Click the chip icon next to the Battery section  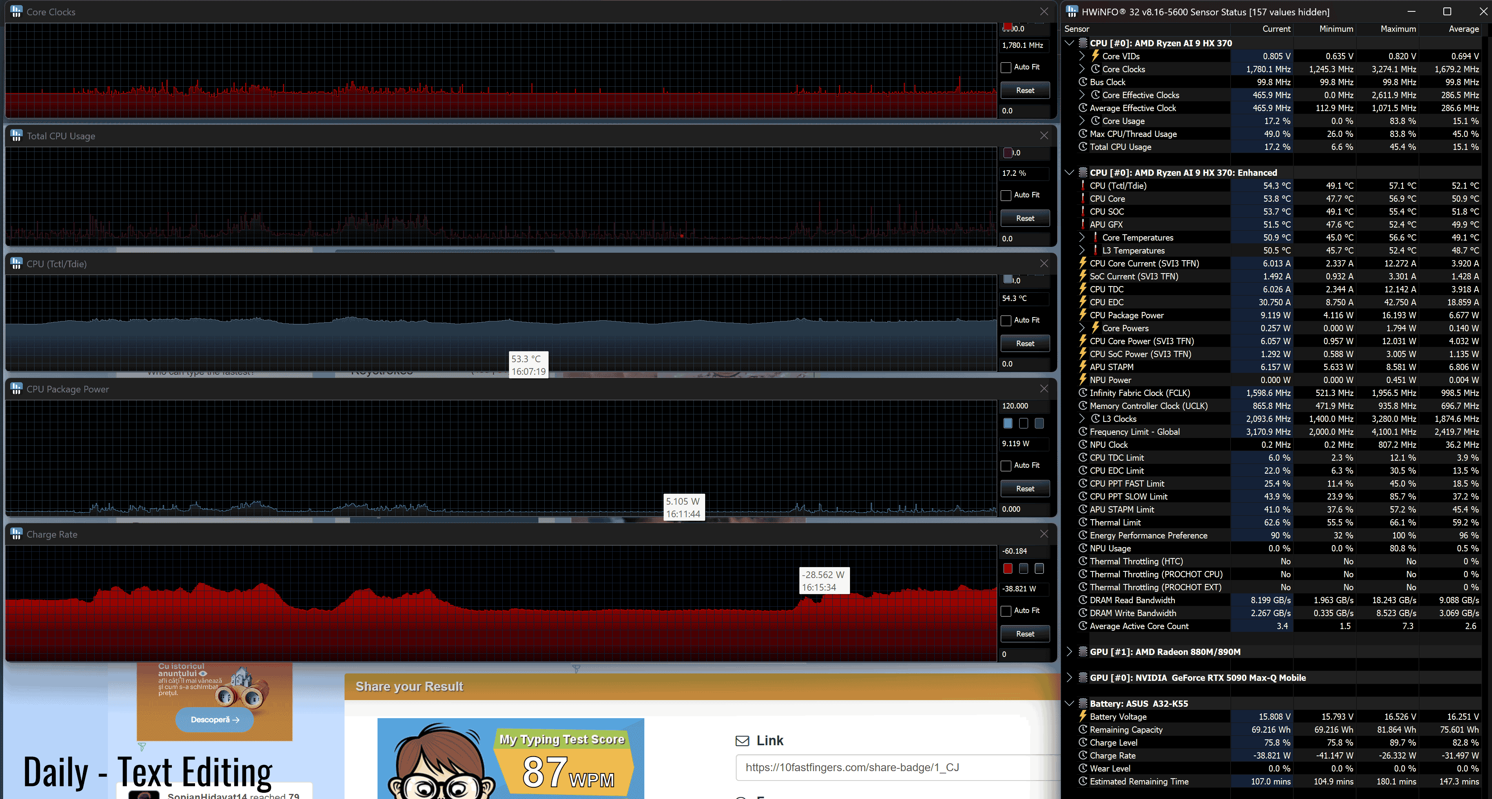pos(1083,703)
